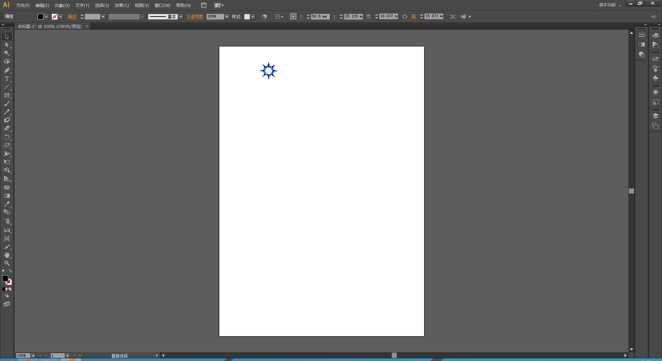Select the Paintbrush tool
Screen dimensions: 662x361
[7, 103]
